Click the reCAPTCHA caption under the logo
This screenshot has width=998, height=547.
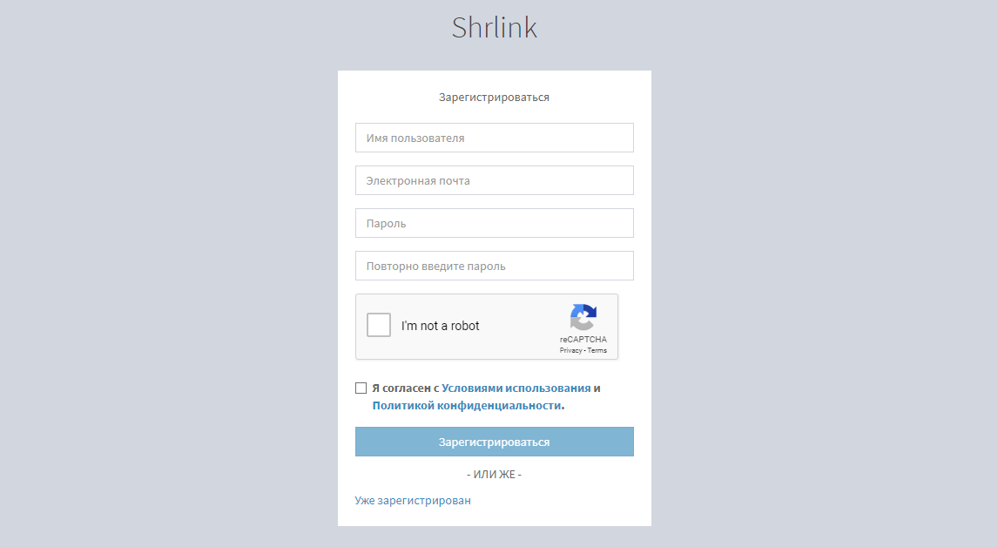pyautogui.click(x=583, y=340)
